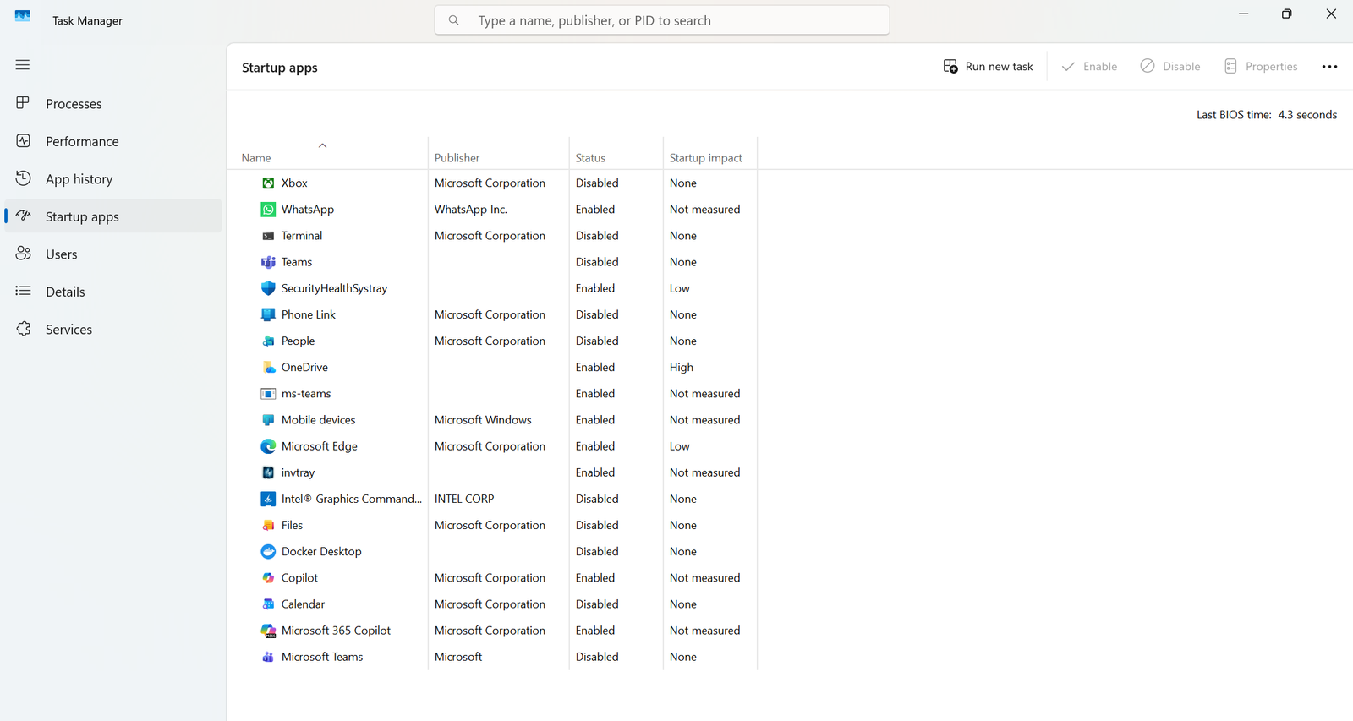Click the Docker Desktop whale icon
This screenshot has width=1353, height=721.
(268, 552)
